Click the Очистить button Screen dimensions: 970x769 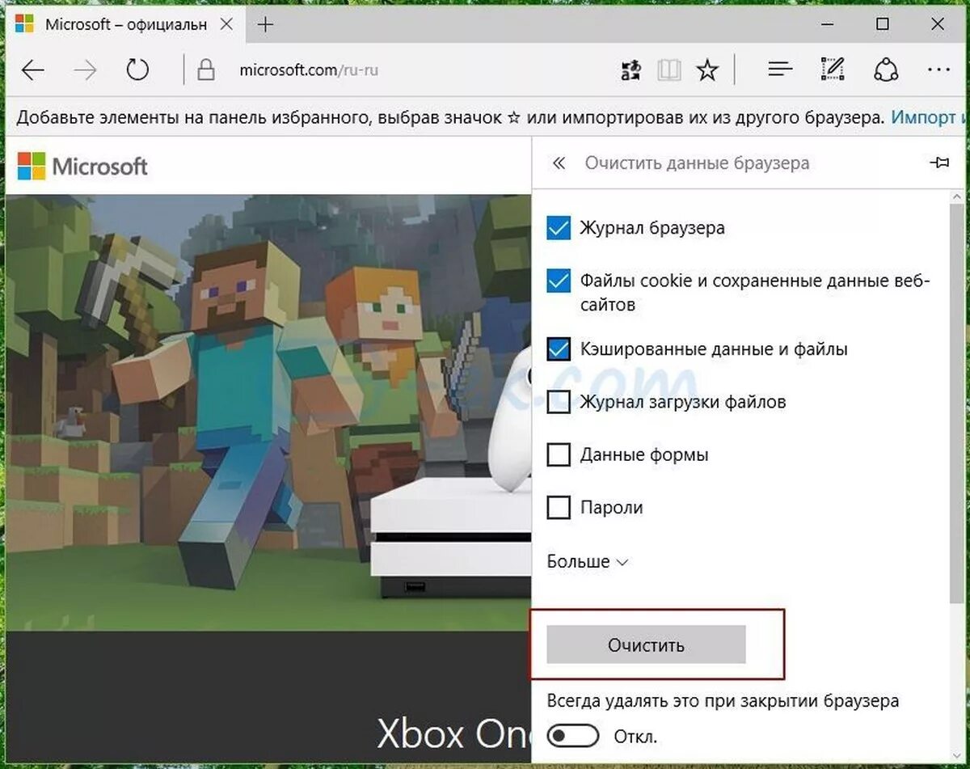646,644
